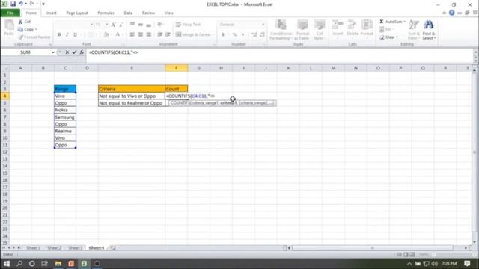The width and height of the screenshot is (479, 269).
Task: Open Windows Start menu
Action: coord(7,263)
